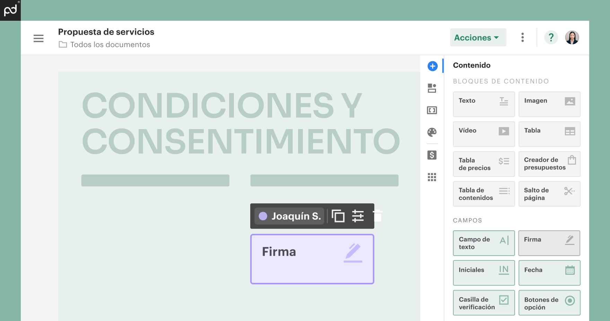The height and width of the screenshot is (321, 610).
Task: Click the BLOQUES DE CONTENIDO label
Action: 501,81
